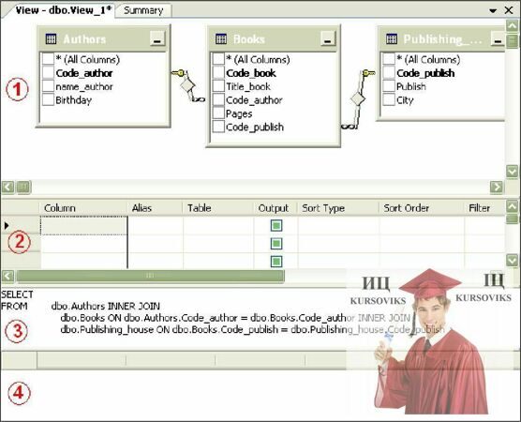521x422 pixels.
Task: Select the View - dbo.View_1 tab
Action: click(63, 10)
